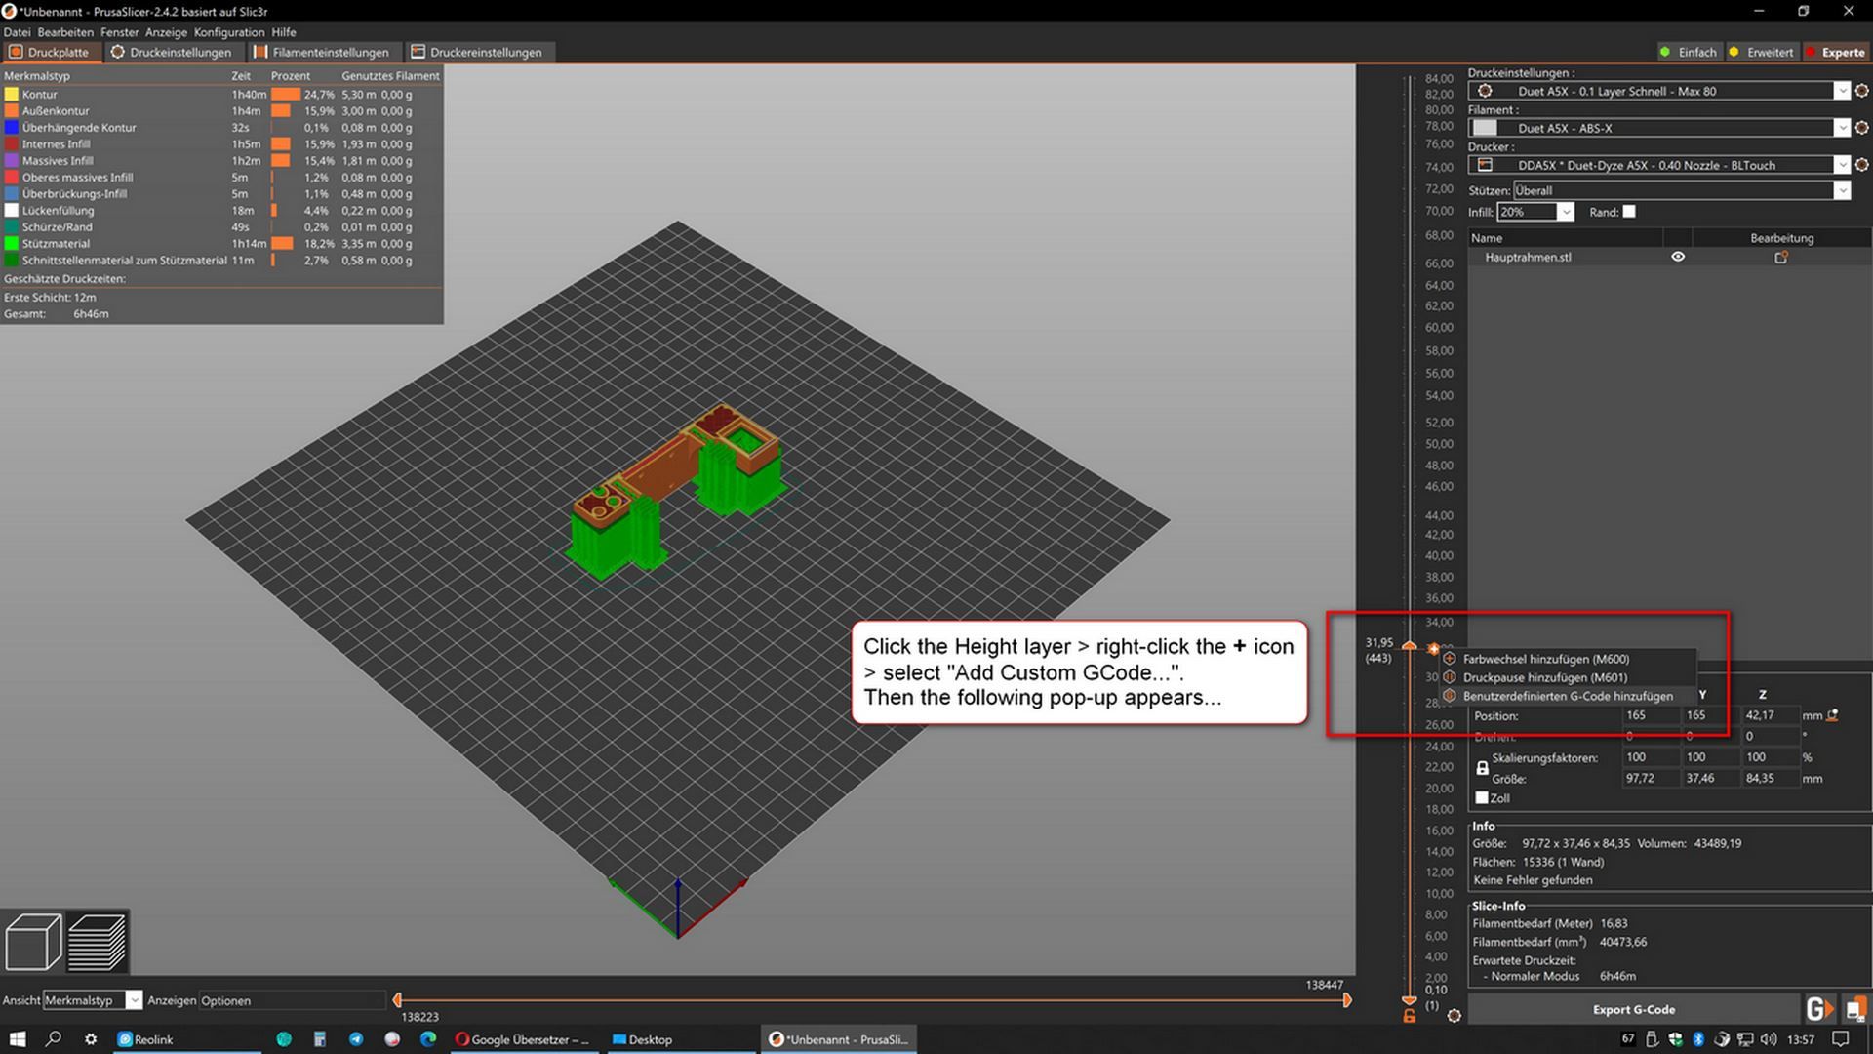Screen dimensions: 1873x1054
Task: Click the right handle of the horizontal move slider
Action: (x=1347, y=999)
